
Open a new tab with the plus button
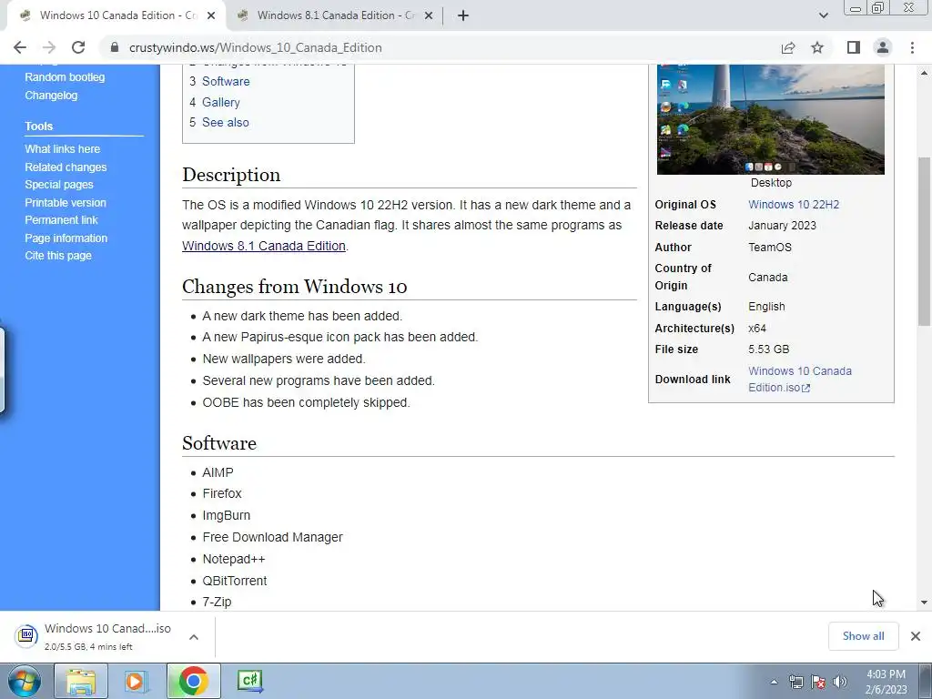click(463, 15)
